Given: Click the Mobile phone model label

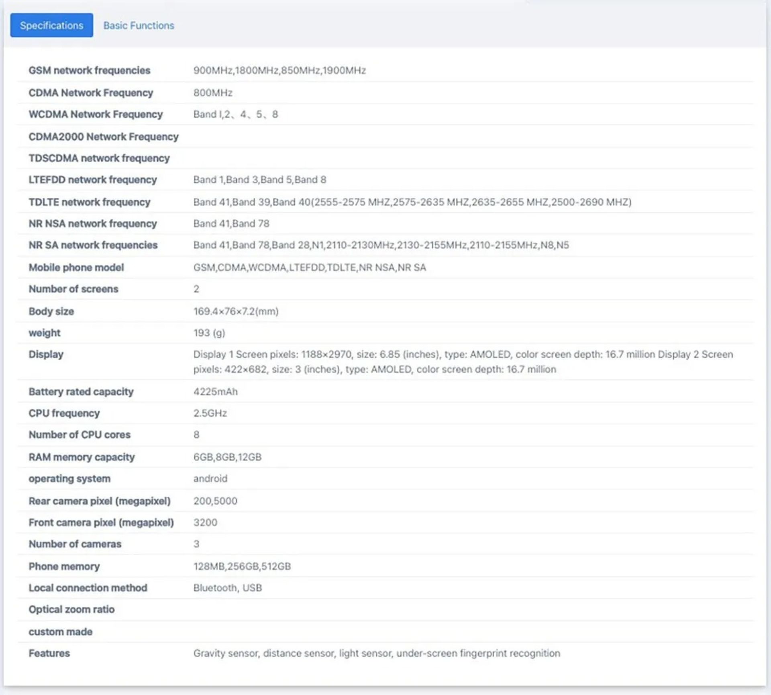Looking at the screenshot, I should click(x=76, y=268).
